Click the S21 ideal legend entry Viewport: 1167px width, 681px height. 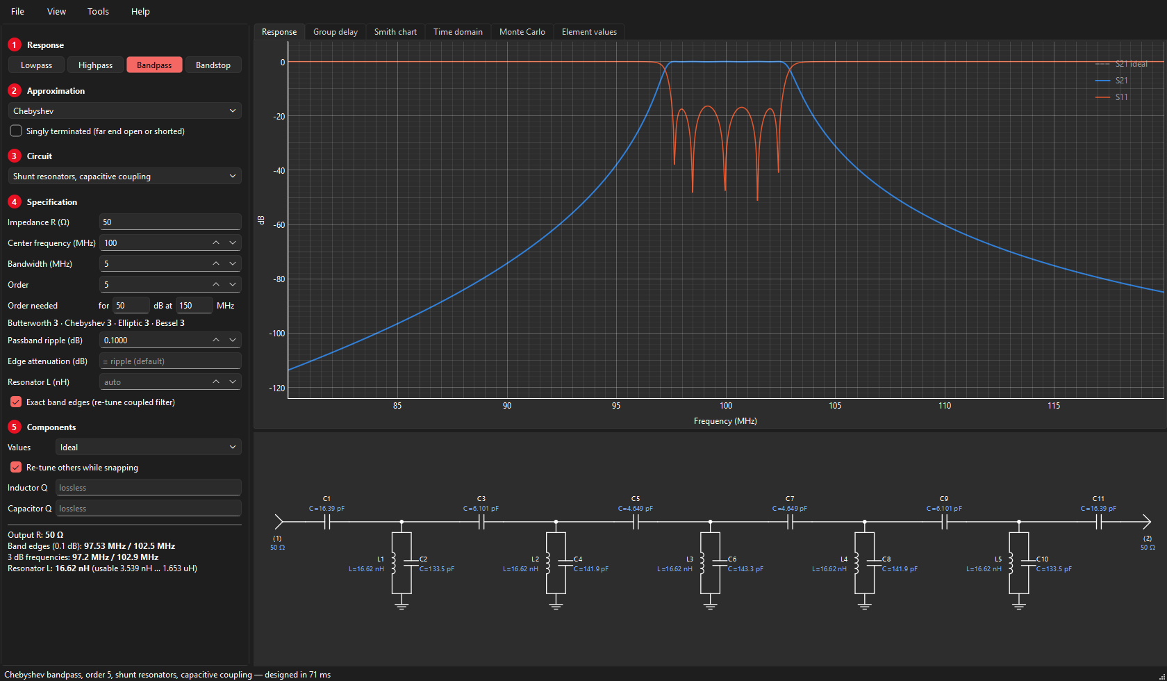pyautogui.click(x=1121, y=64)
